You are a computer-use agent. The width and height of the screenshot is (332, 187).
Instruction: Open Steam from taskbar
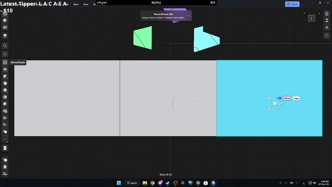(x=168, y=183)
